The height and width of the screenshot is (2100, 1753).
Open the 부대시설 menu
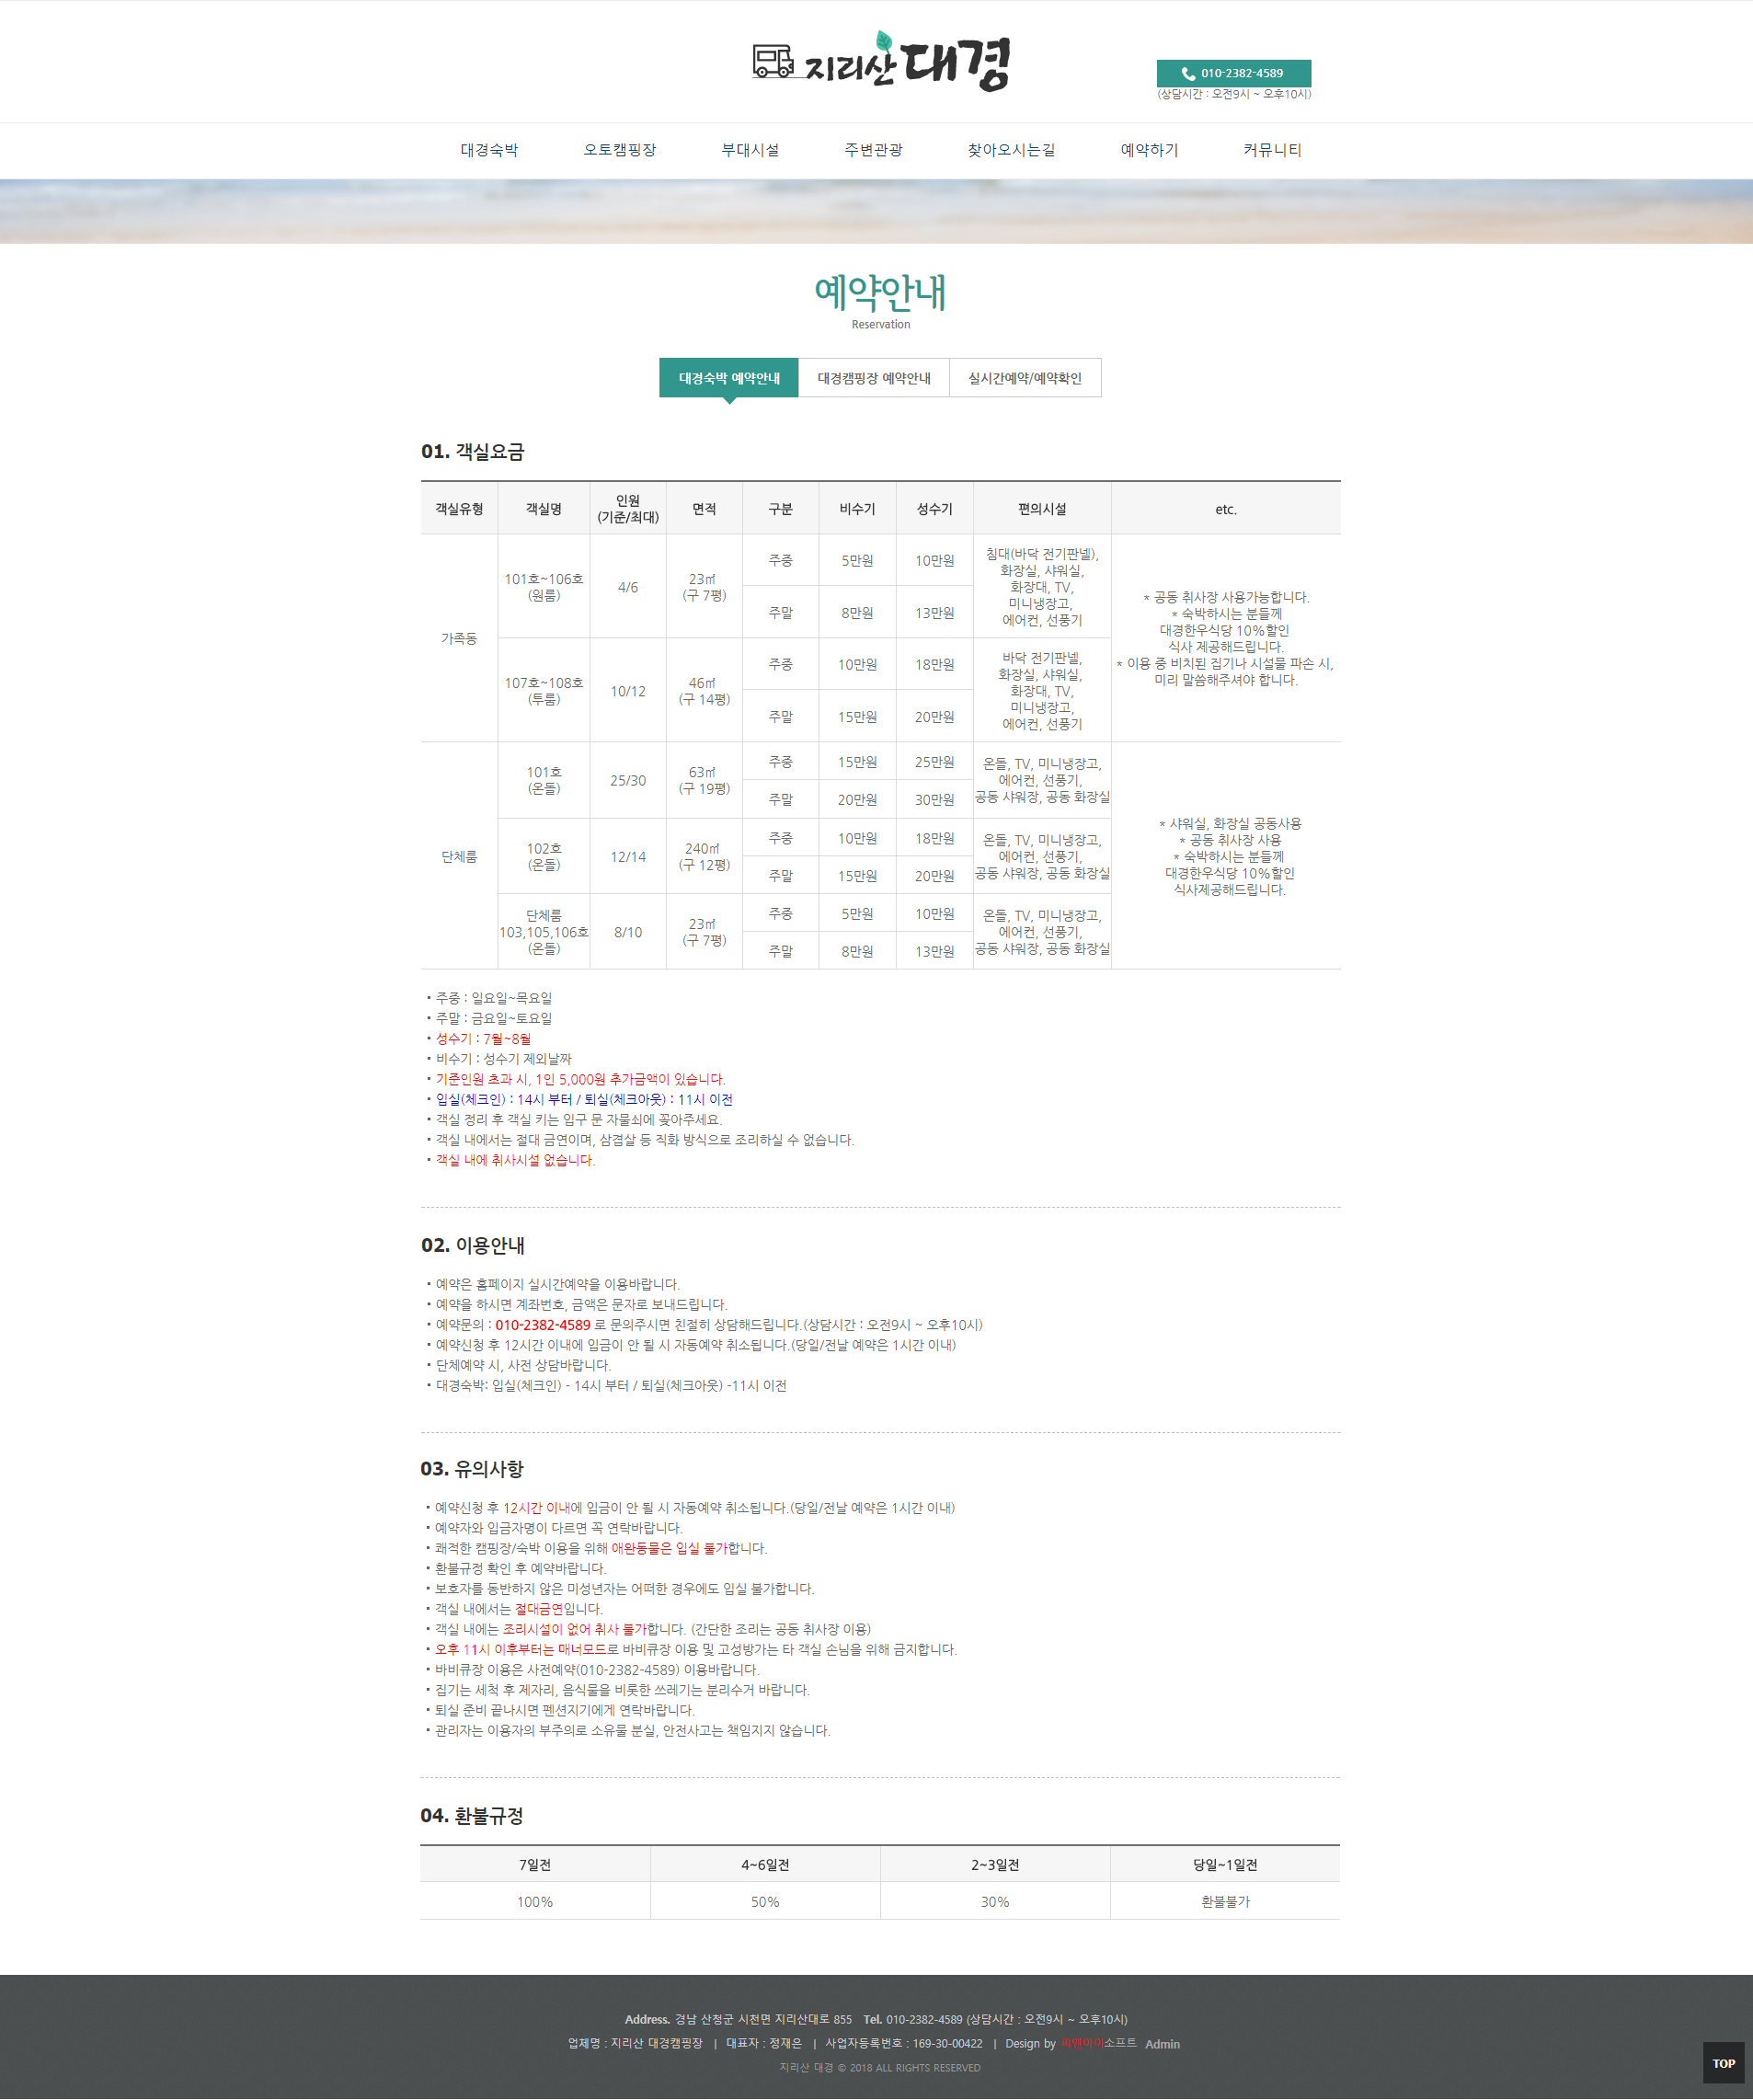(x=750, y=150)
